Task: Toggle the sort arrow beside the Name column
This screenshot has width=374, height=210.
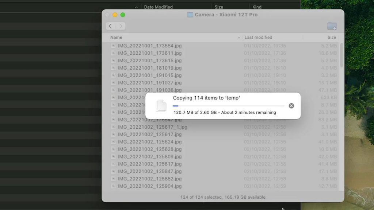Action: (239, 38)
